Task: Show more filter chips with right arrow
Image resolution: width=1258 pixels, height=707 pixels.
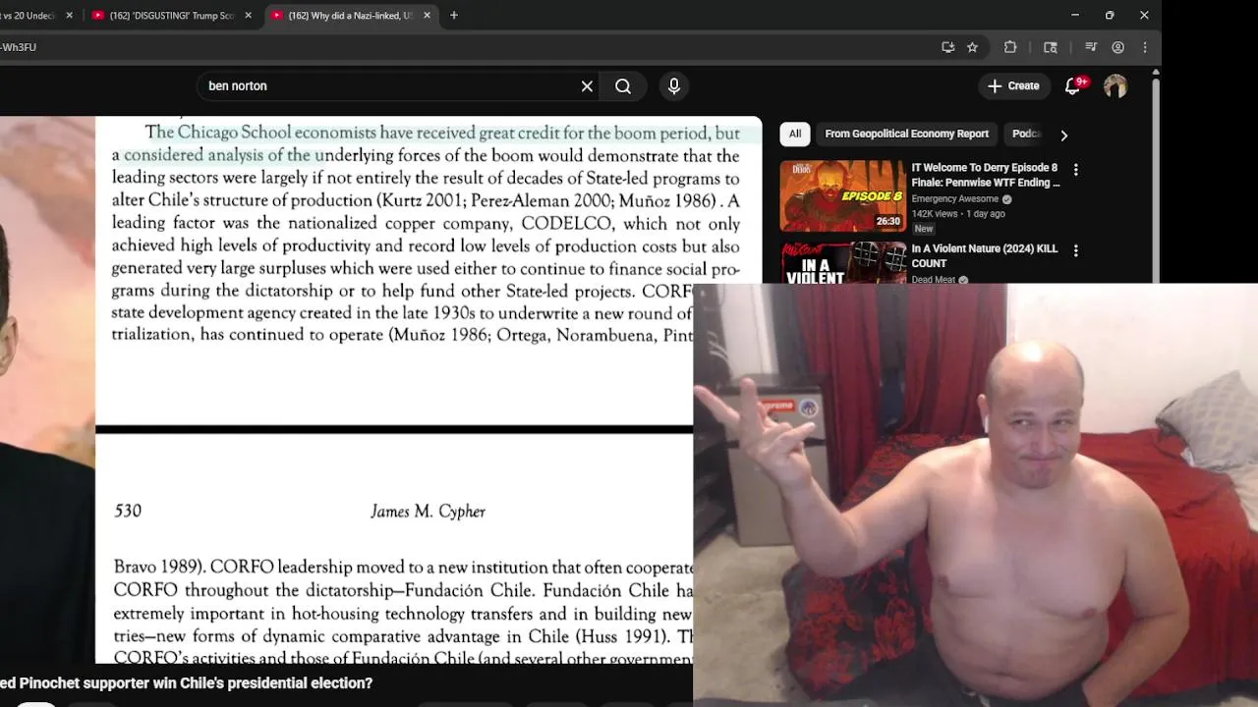Action: coord(1063,136)
